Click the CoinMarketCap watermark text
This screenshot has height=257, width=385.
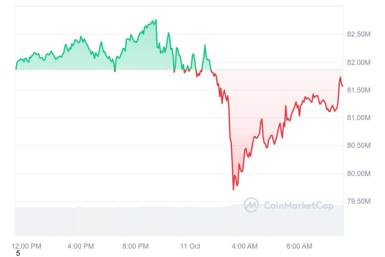click(x=298, y=205)
